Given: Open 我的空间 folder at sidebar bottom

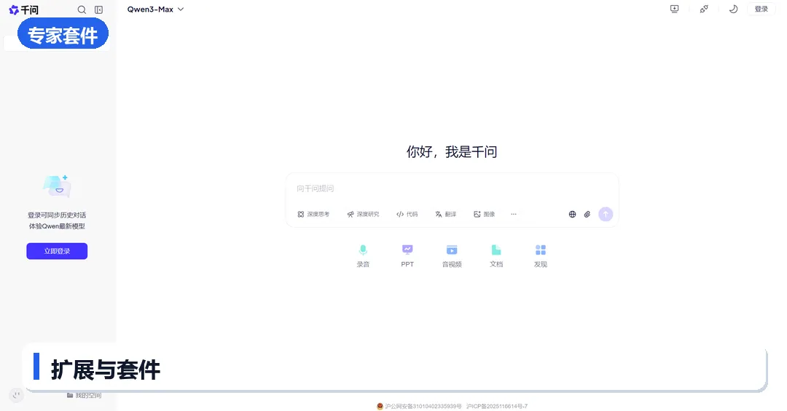Looking at the screenshot, I should click(85, 396).
